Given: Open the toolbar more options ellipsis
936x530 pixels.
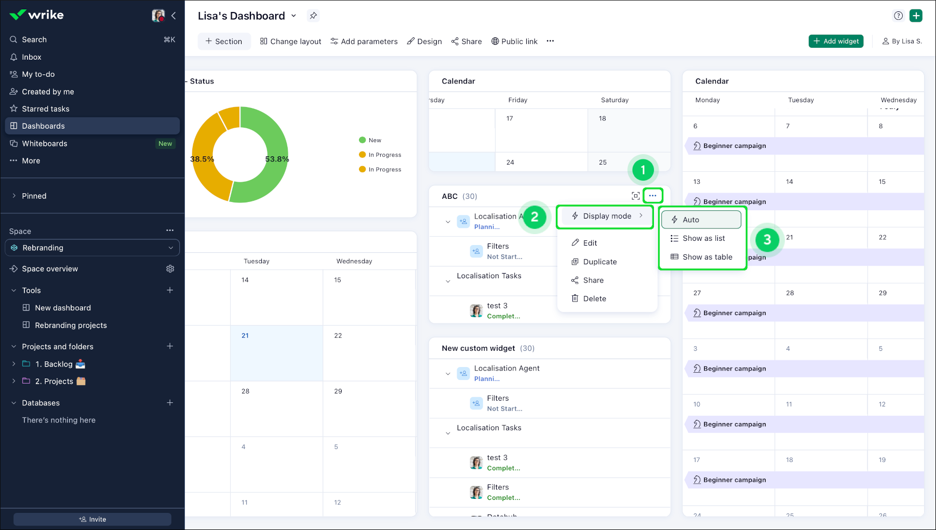Looking at the screenshot, I should pyautogui.click(x=550, y=41).
